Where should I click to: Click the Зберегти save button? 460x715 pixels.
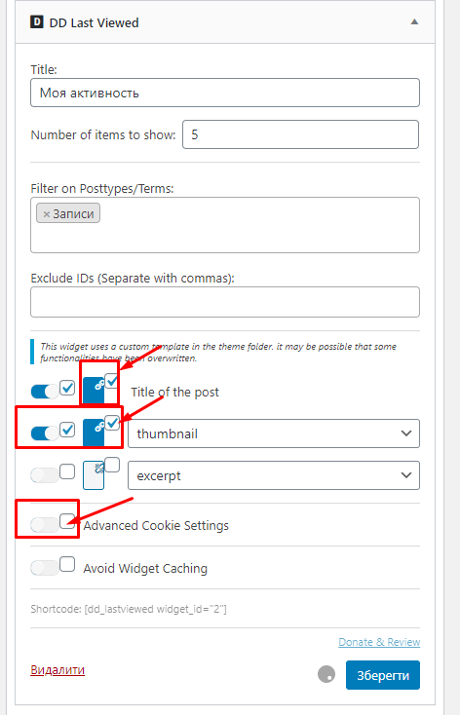(x=383, y=675)
